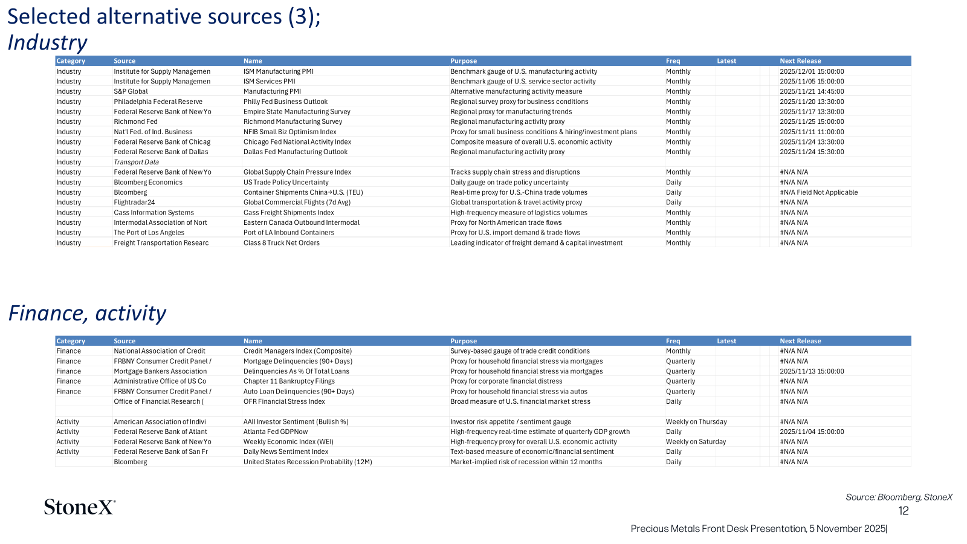This screenshot has width=967, height=544.
Task: Select 'Dallas Fed Manufacturing Outlook' cell
Action: [x=296, y=152]
